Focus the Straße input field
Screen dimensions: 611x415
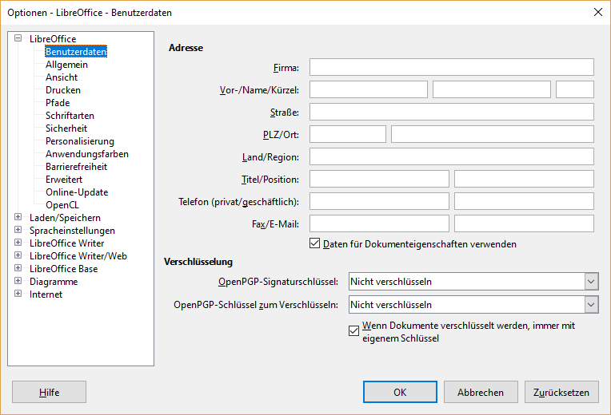pyautogui.click(x=452, y=112)
